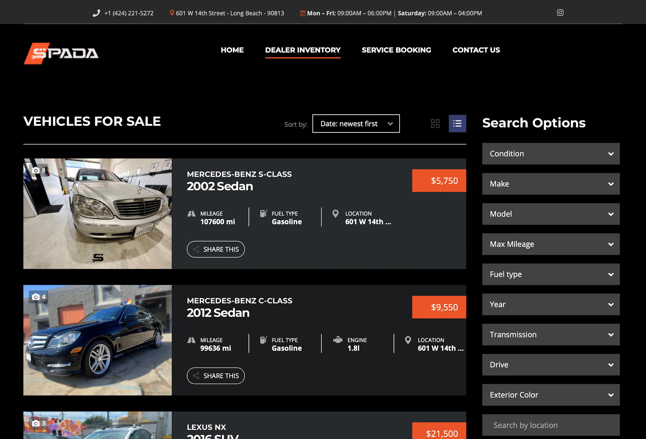Image resolution: width=646 pixels, height=439 pixels.
Task: Click share icon on C-Class listing
Action: 196,376
